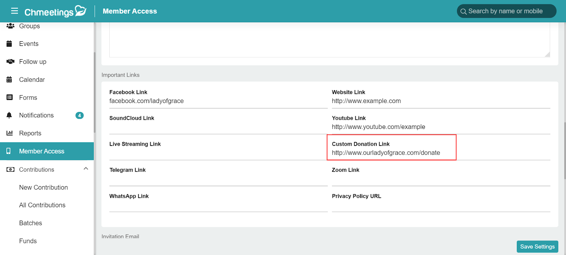Click the Groups people icon
The width and height of the screenshot is (566, 255).
click(x=10, y=26)
